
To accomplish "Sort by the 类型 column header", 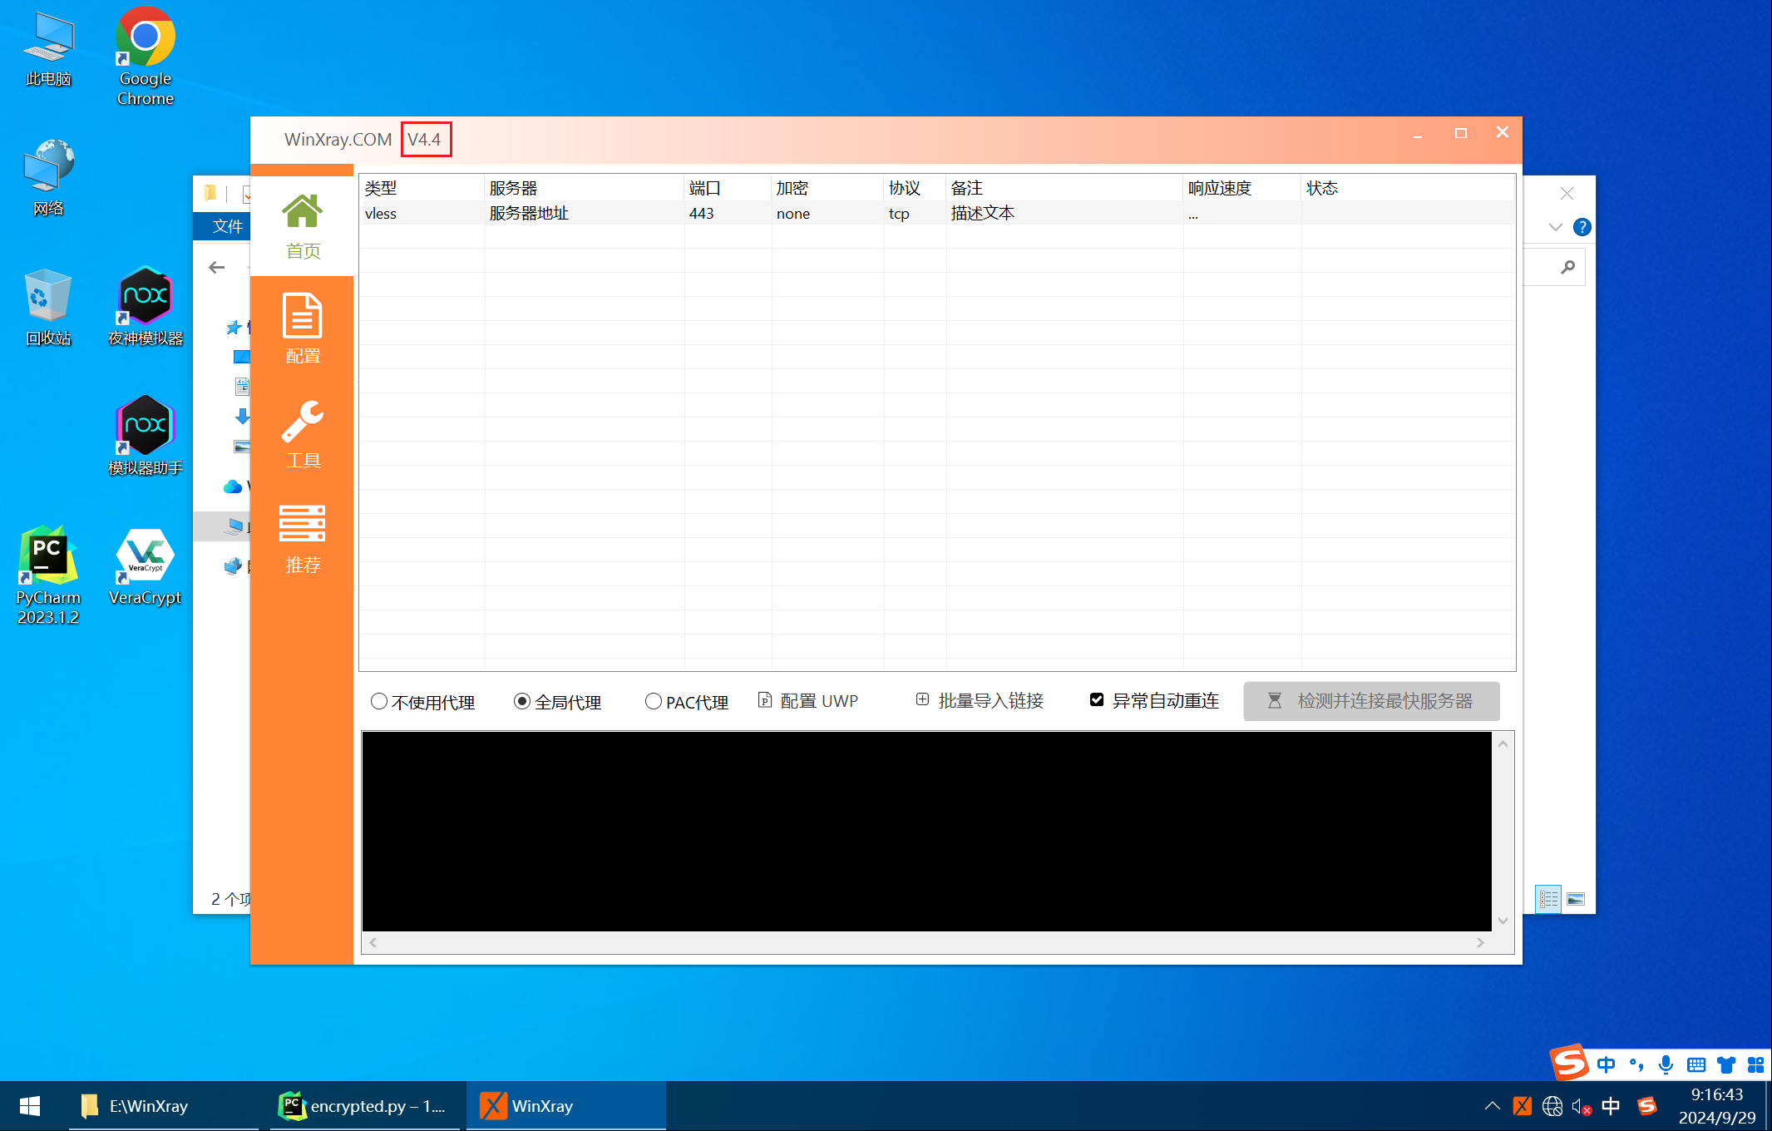I will click(422, 188).
